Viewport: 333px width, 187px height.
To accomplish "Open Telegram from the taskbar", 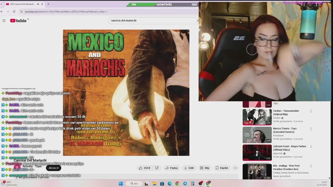I will click(185, 184).
